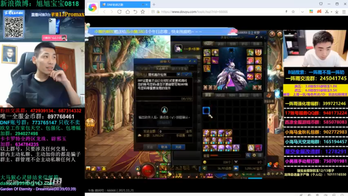This screenshot has height=196, width=348.
Task: Click the mail message text area
Action: click(164, 87)
